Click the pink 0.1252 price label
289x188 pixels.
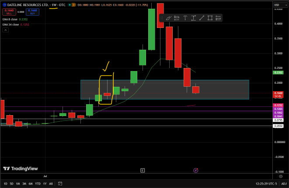point(278,105)
